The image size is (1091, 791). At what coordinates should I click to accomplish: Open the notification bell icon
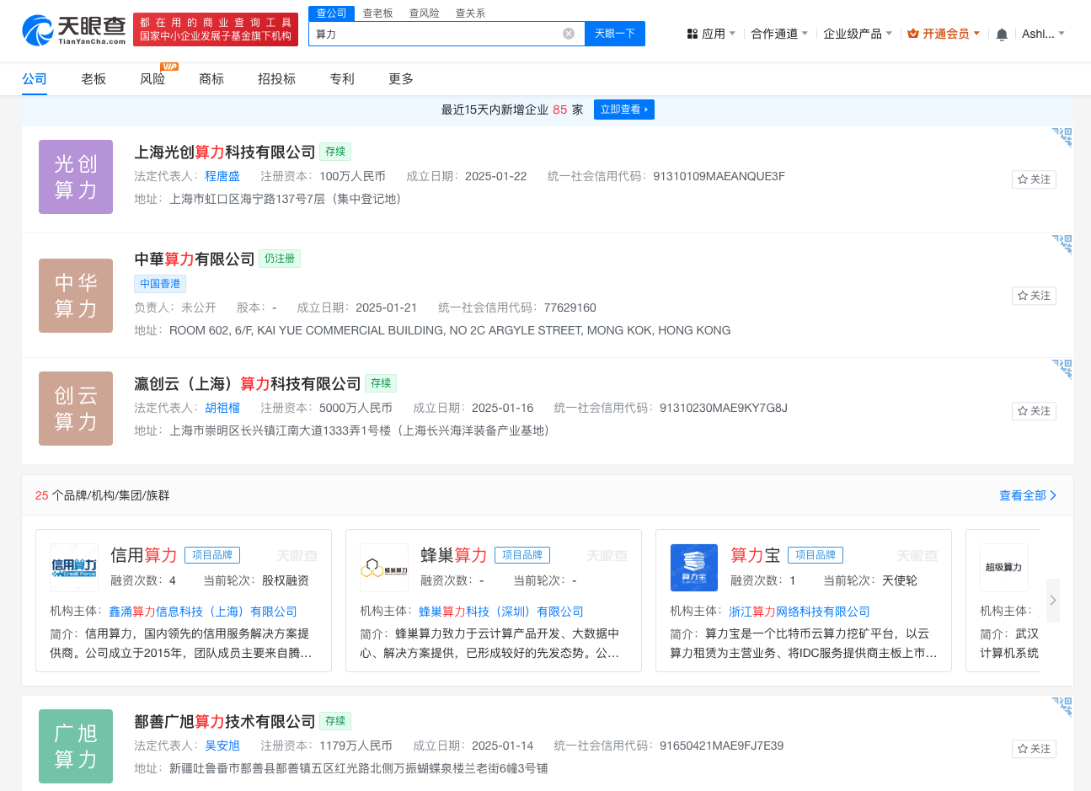(1002, 35)
